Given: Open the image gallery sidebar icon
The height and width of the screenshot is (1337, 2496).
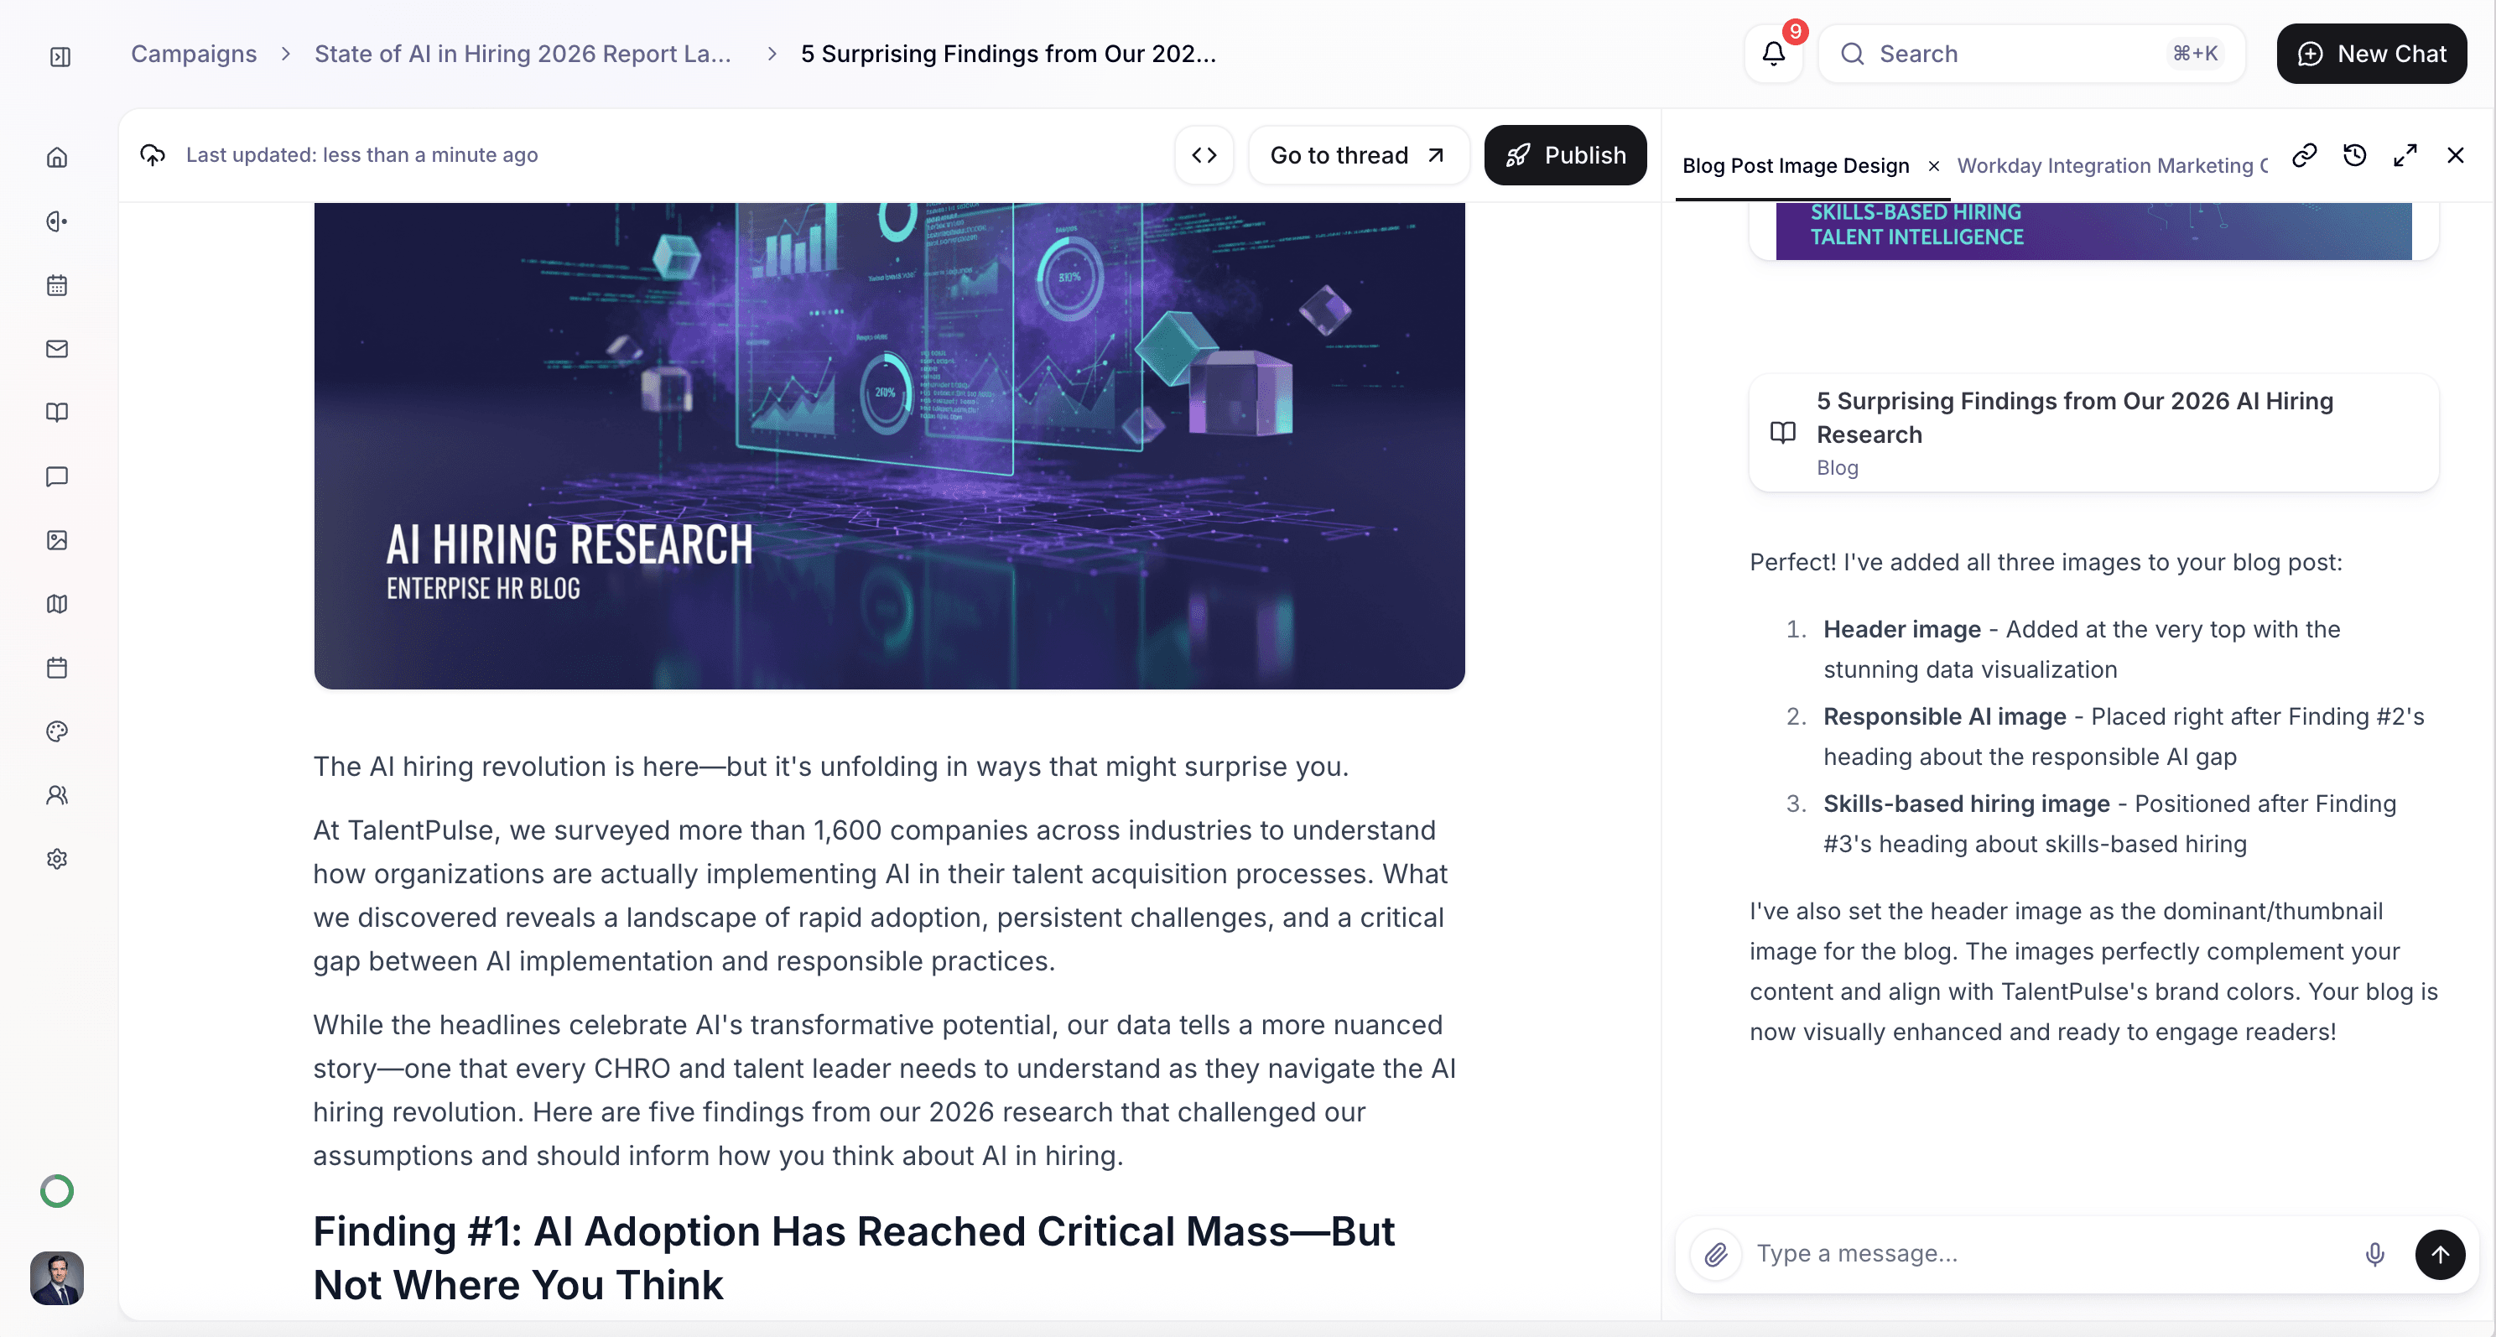Looking at the screenshot, I should pyautogui.click(x=57, y=539).
